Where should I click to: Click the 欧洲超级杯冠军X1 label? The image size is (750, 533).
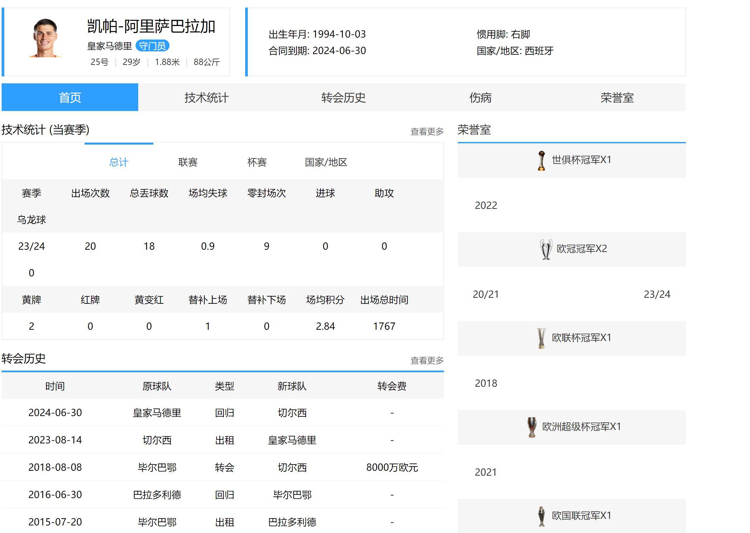tap(582, 427)
